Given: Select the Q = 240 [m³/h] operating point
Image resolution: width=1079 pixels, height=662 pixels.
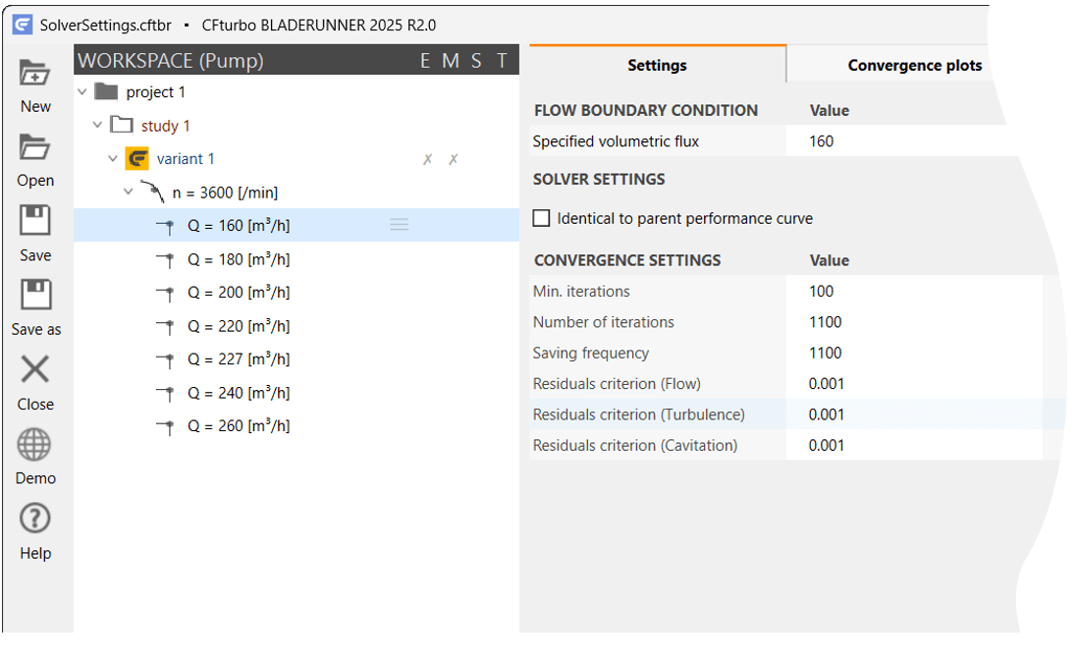Looking at the screenshot, I should [239, 393].
